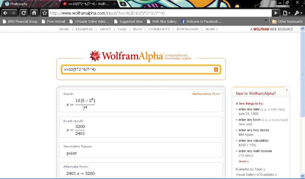This screenshot has width=305, height=179.
Task: Click the DOWNLOADS nav link
Action: [188, 29]
